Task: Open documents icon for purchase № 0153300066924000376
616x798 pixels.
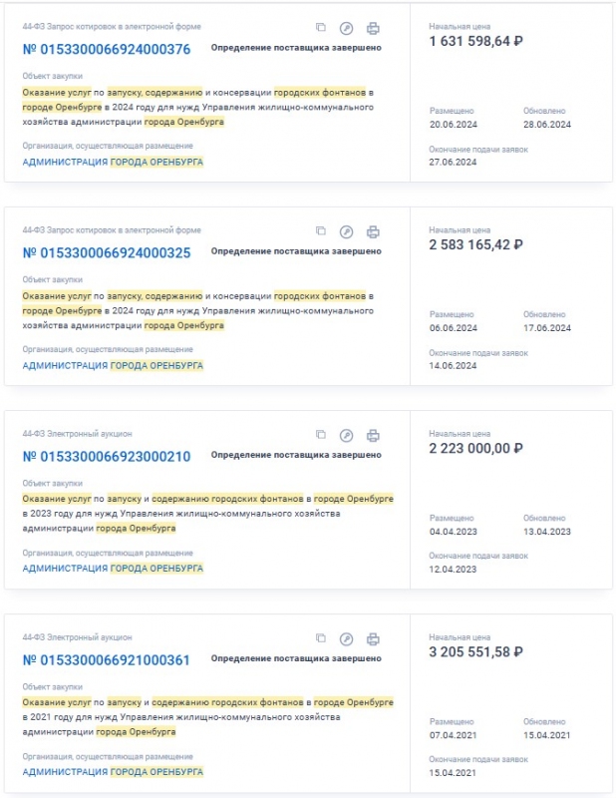Action: click(x=321, y=28)
